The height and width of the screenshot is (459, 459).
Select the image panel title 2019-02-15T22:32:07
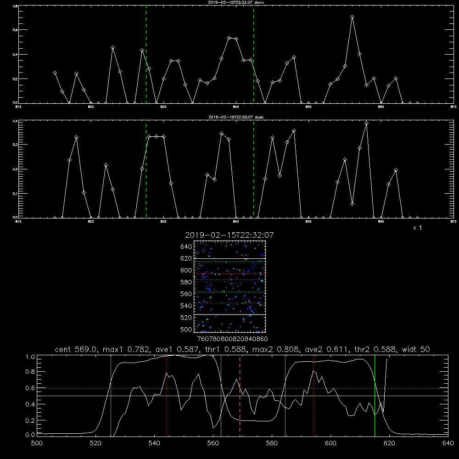point(229,235)
